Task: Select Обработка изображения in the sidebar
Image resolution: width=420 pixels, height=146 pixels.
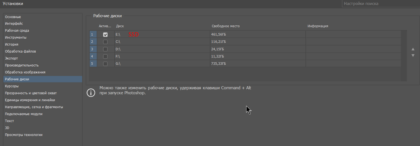Action: pos(43,72)
